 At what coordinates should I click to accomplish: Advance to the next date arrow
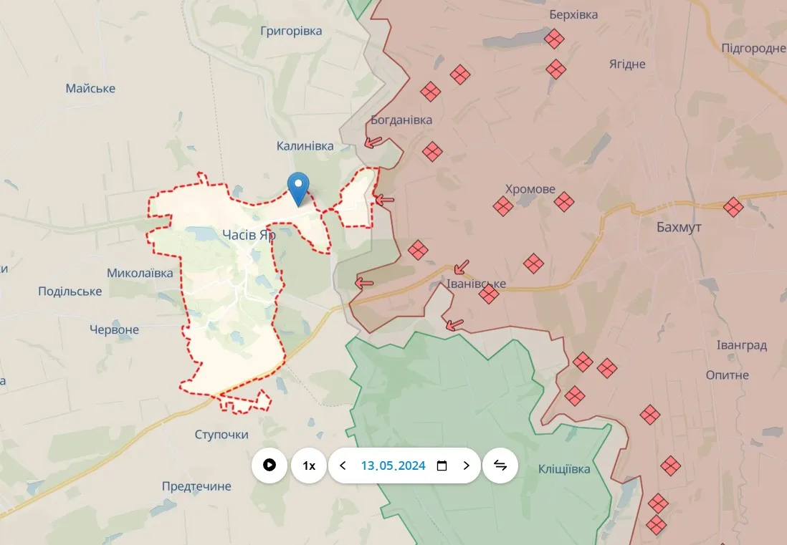(x=467, y=466)
